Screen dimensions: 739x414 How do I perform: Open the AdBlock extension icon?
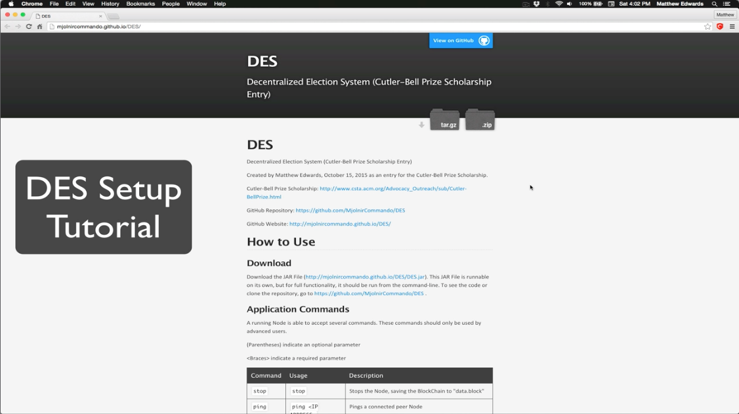click(719, 26)
